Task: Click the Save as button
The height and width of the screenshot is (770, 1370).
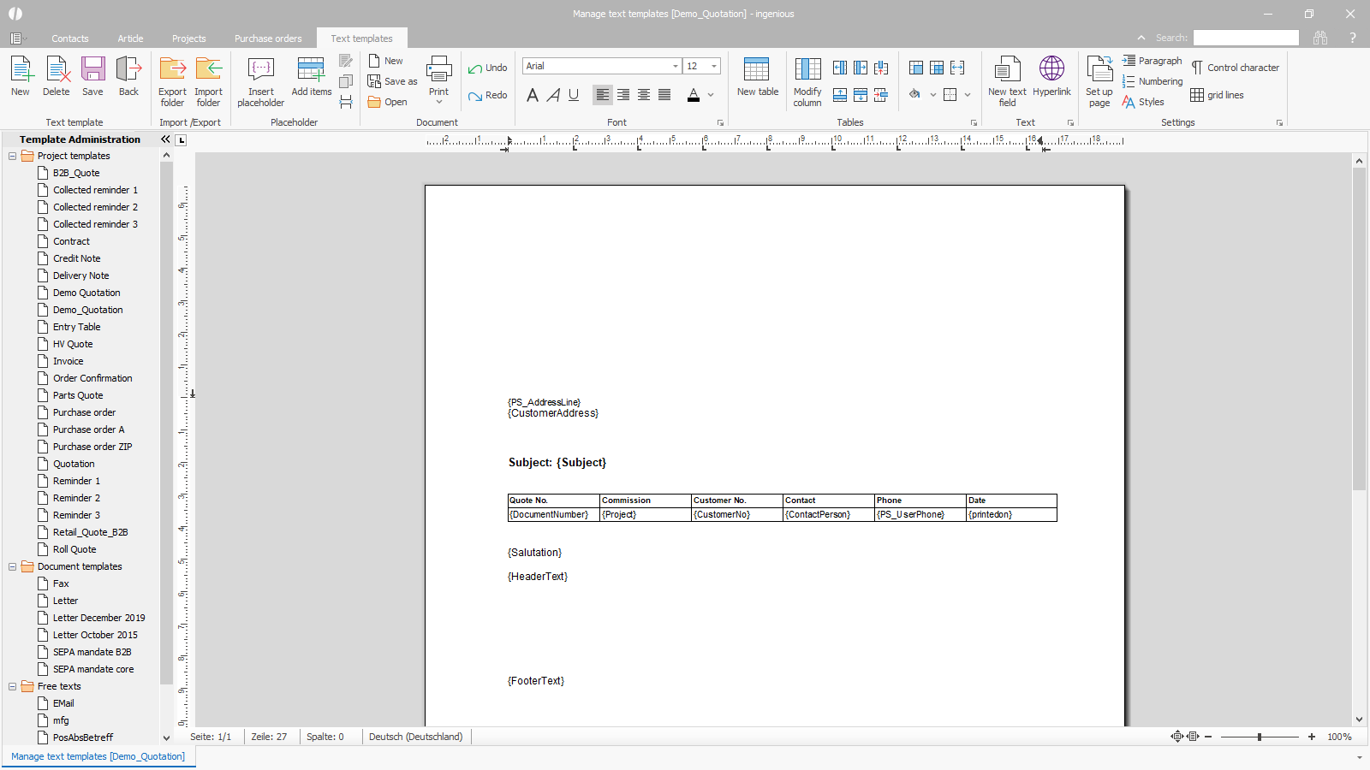Action: pos(392,81)
